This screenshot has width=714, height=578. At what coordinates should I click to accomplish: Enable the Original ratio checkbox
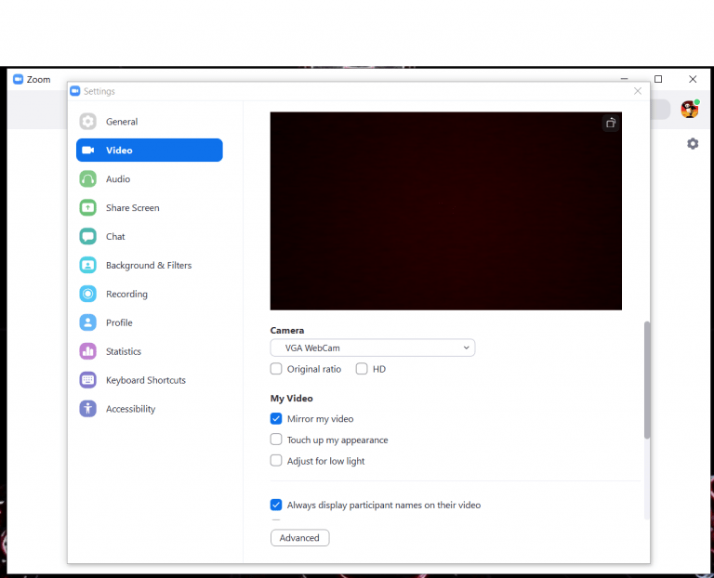click(x=276, y=369)
